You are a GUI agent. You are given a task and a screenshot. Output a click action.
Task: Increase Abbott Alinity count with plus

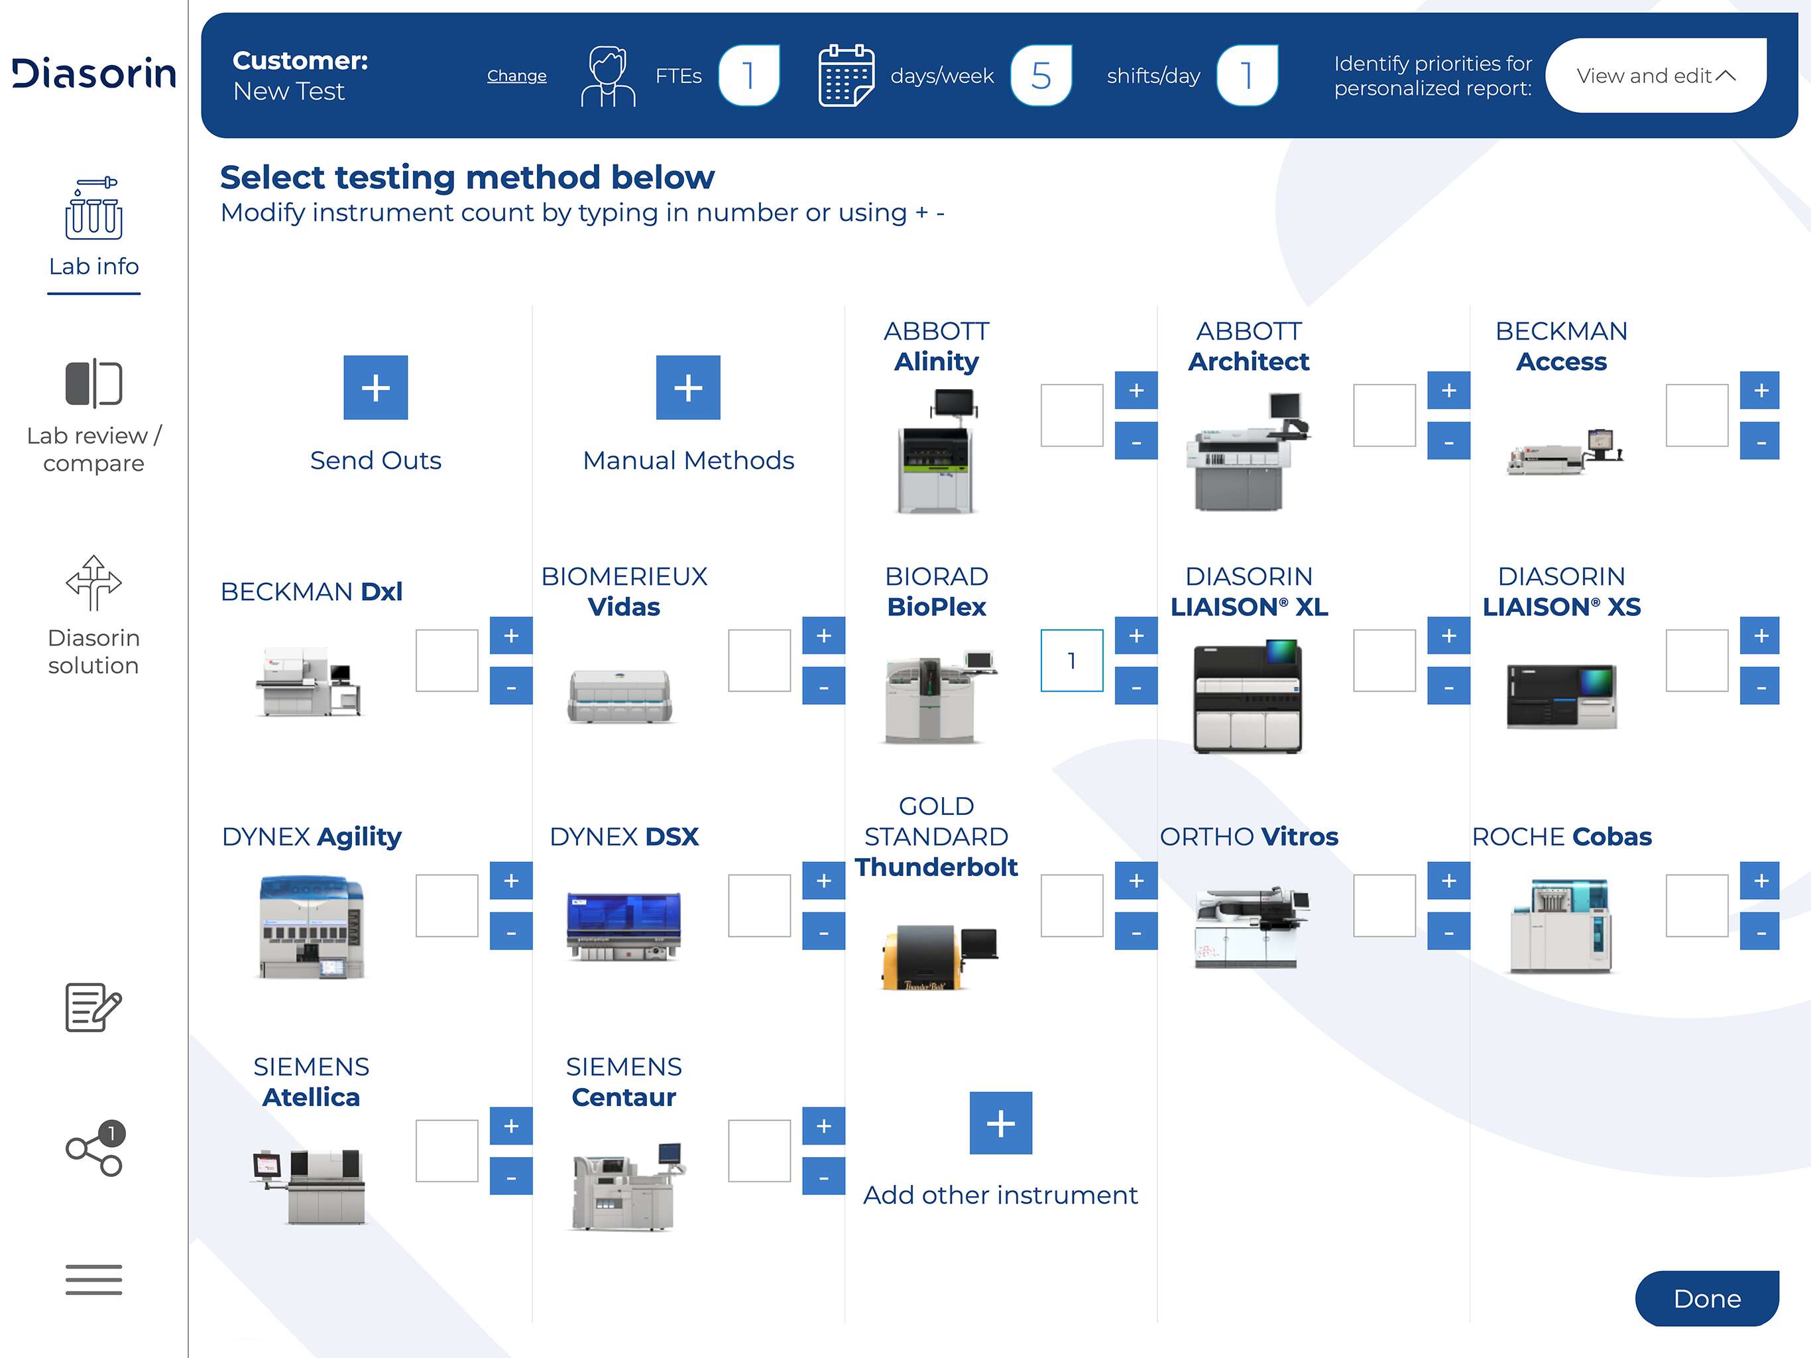[1136, 390]
